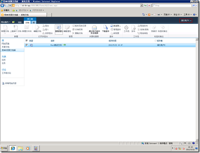Open the All Site Content sidebar link

tap(9, 83)
